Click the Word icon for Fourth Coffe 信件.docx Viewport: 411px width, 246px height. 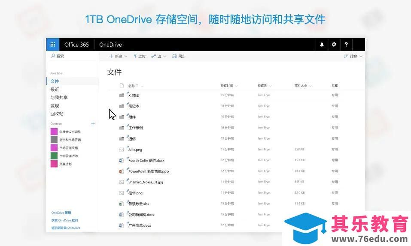(x=122, y=160)
